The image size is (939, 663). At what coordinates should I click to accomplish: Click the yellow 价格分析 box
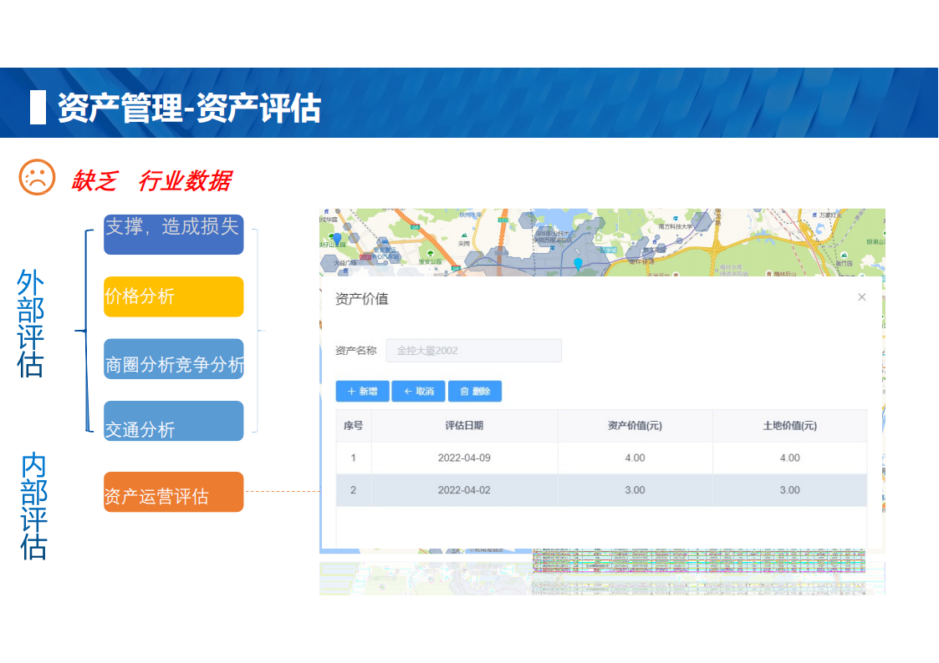(173, 296)
